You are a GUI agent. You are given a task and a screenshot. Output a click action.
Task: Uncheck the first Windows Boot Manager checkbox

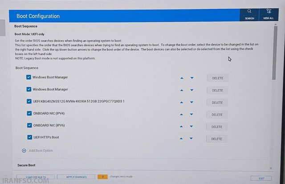tap(28, 77)
